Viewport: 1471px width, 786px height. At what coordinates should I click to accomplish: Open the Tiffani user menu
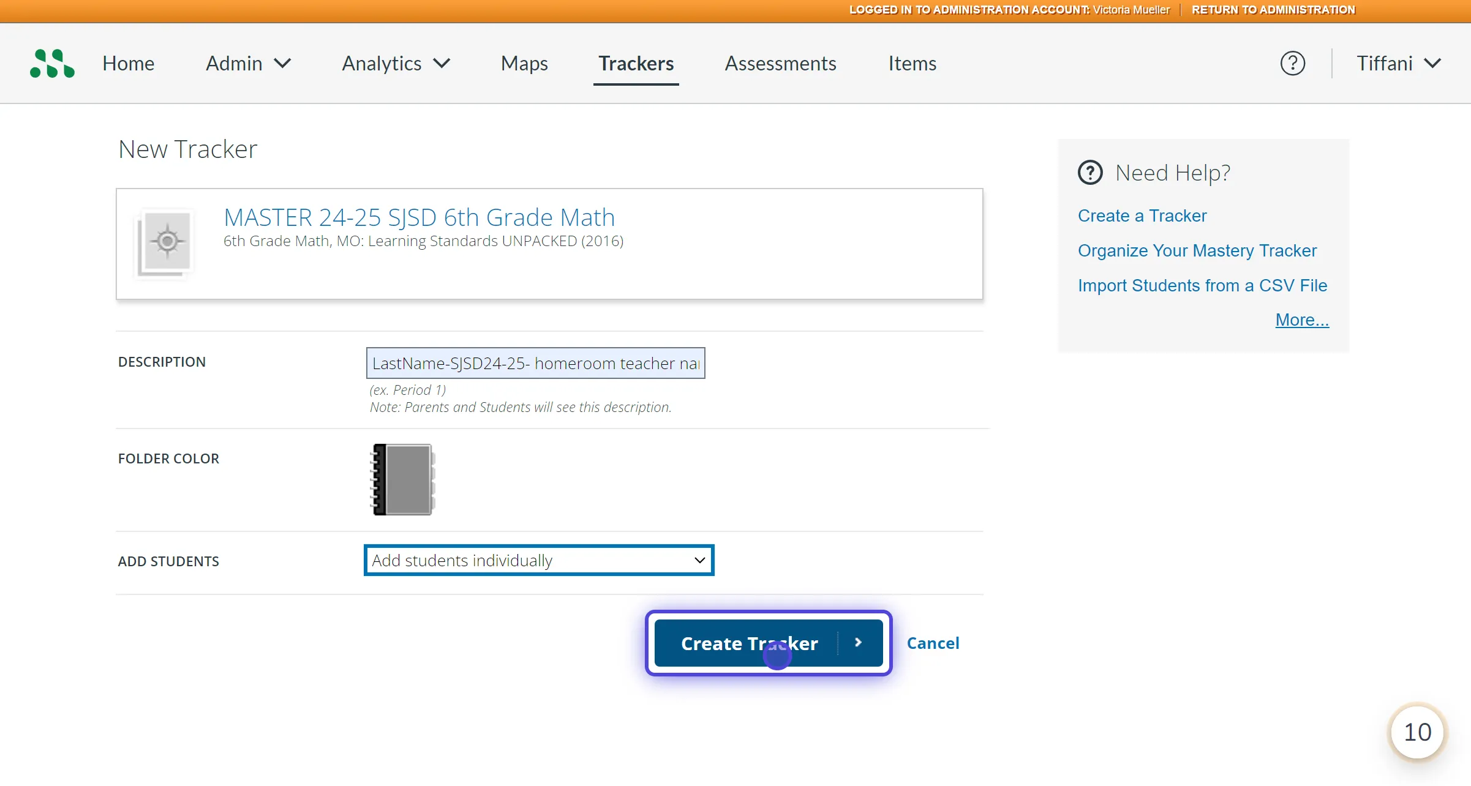(1399, 63)
